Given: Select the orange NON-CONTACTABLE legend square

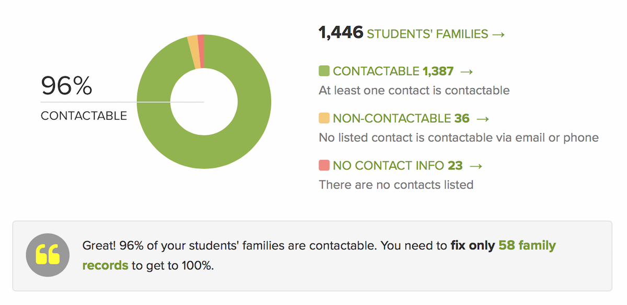Looking at the screenshot, I should coord(324,118).
